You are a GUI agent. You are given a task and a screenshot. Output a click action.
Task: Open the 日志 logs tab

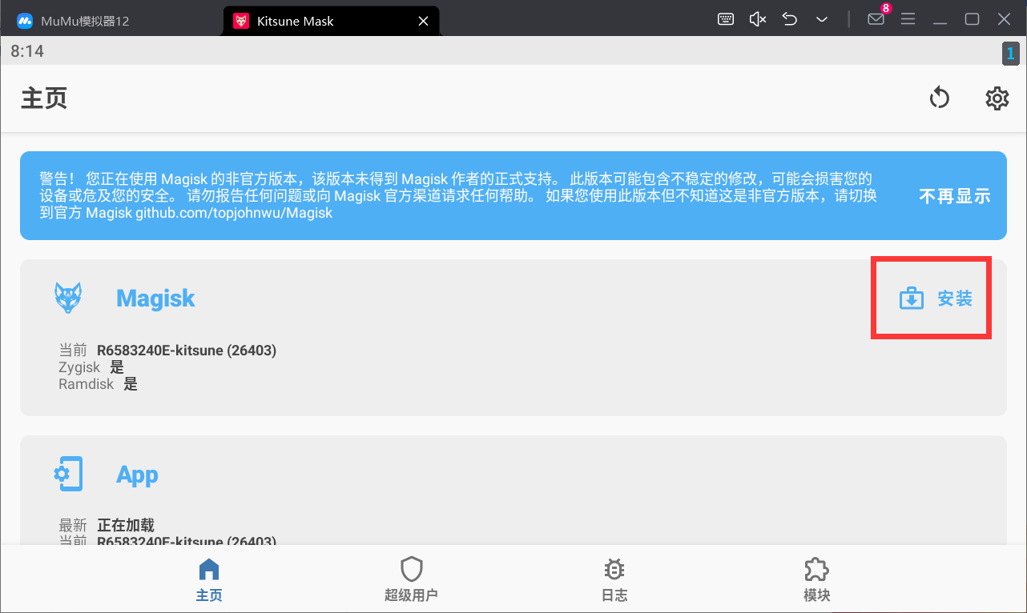coord(614,579)
